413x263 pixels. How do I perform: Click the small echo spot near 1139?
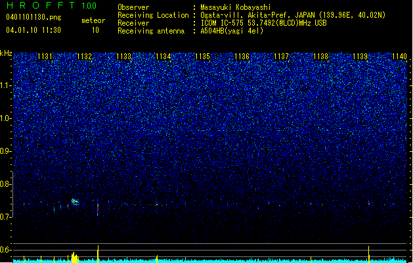coord(369,203)
